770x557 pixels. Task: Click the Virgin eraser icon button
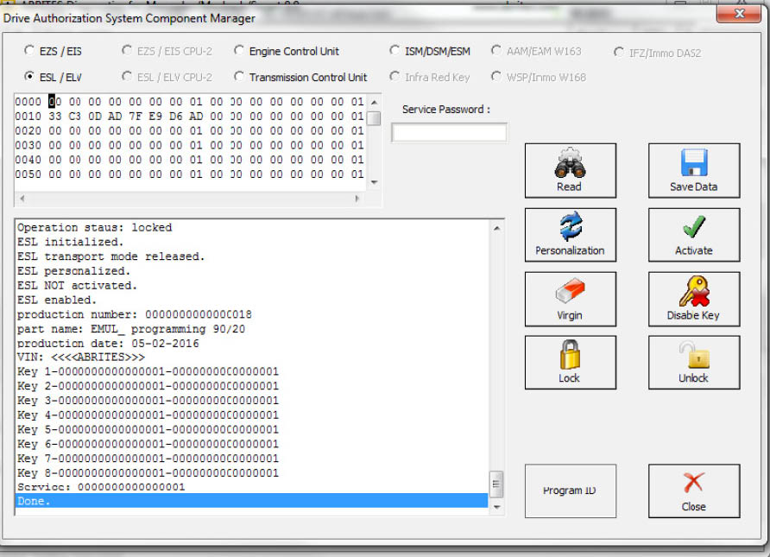[x=570, y=298]
